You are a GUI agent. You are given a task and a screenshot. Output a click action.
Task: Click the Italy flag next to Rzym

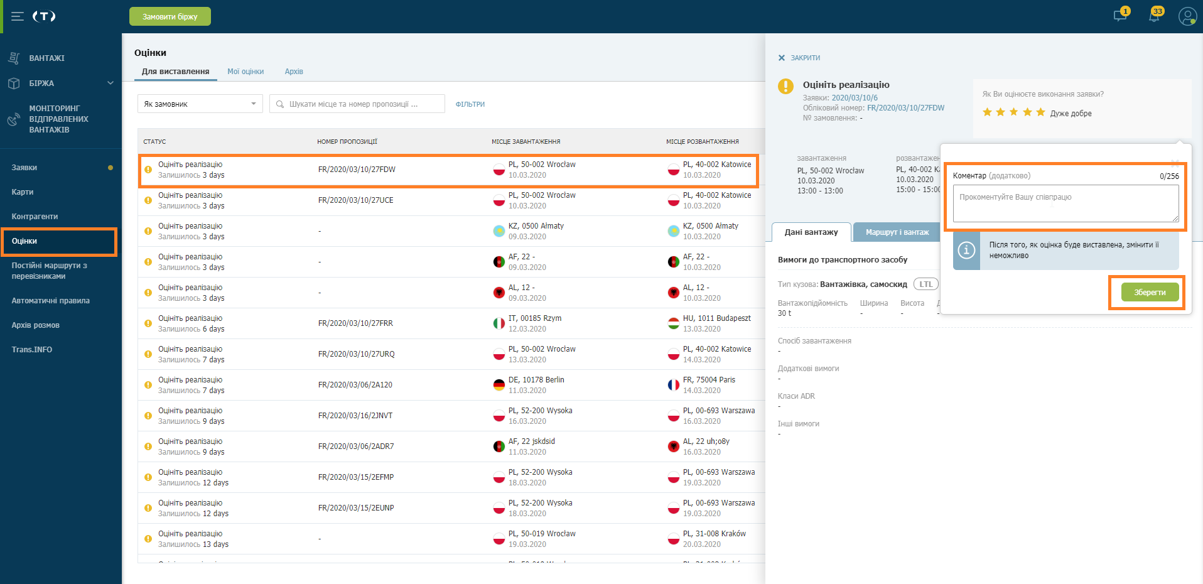coord(499,323)
